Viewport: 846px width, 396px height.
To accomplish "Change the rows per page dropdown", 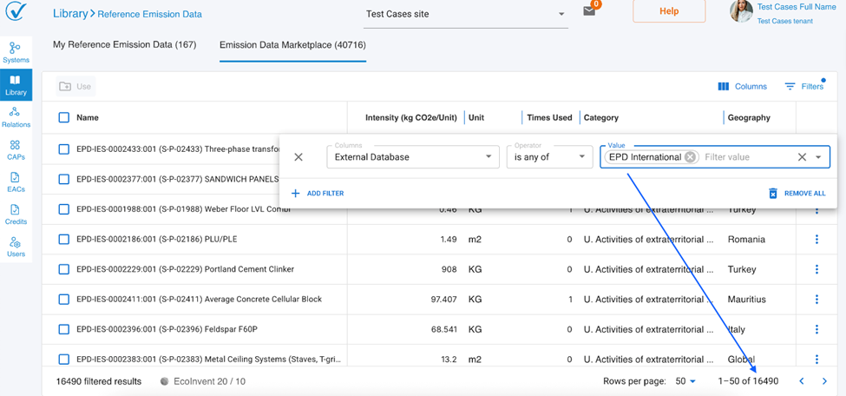I will pos(685,381).
